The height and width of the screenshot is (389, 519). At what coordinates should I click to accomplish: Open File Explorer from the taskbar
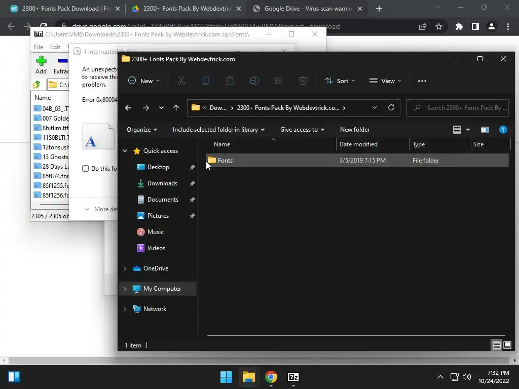pyautogui.click(x=248, y=377)
